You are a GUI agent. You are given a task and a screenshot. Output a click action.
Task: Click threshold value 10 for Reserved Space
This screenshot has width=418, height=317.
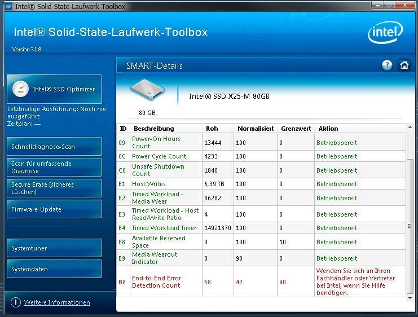tap(283, 242)
